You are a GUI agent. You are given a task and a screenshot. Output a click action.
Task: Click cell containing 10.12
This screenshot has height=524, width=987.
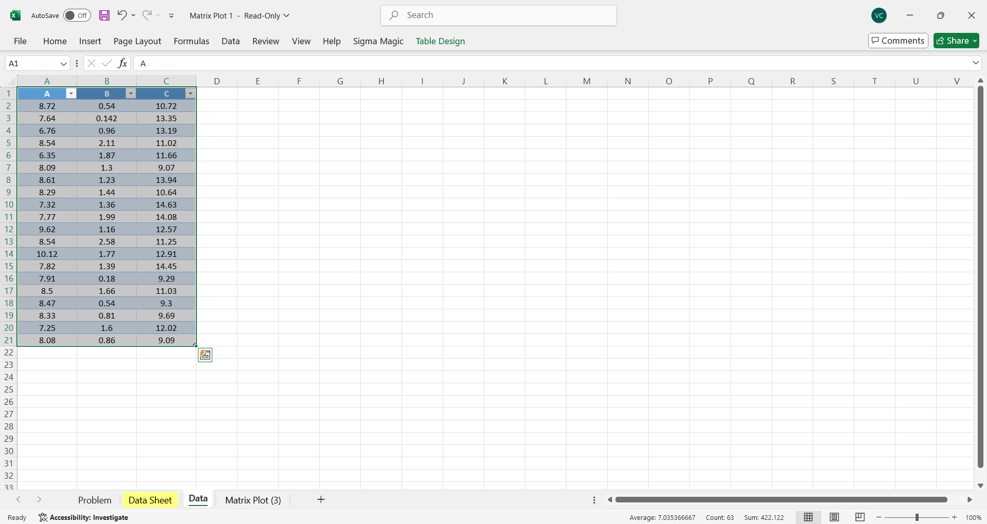[47, 254]
